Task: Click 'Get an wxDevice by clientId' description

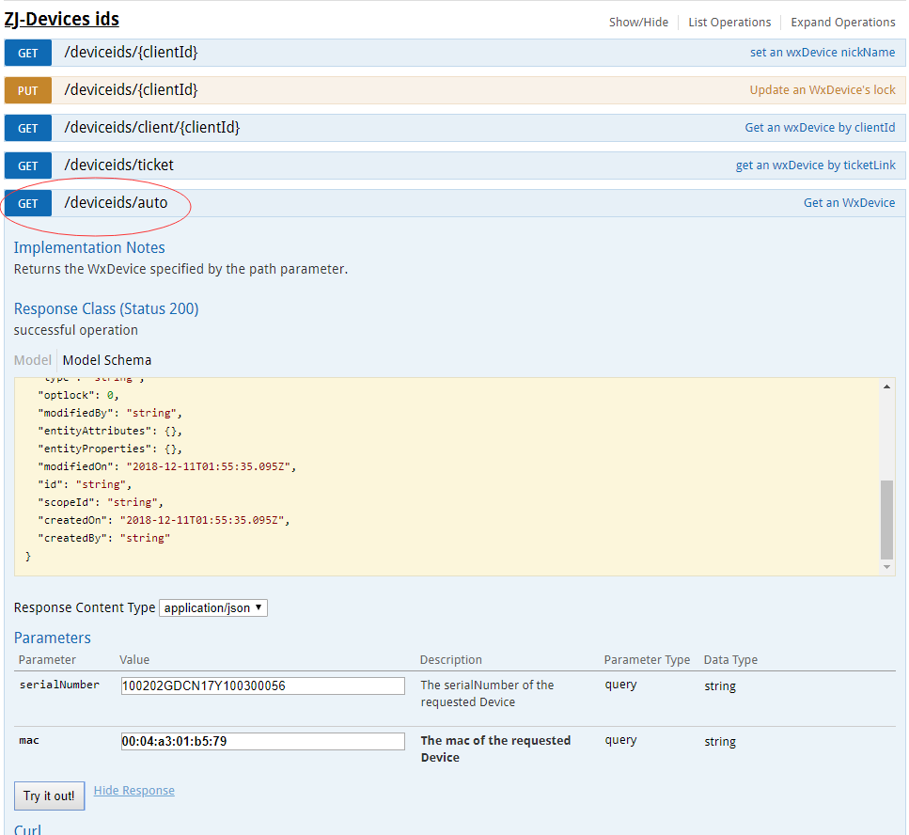Action: point(820,128)
